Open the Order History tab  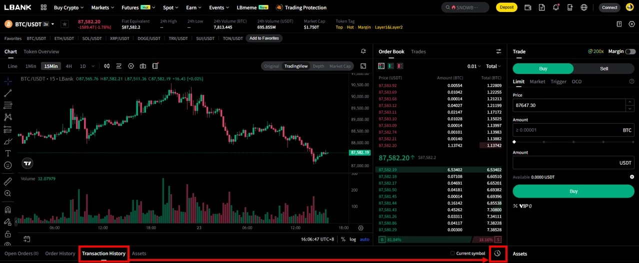click(x=60, y=254)
